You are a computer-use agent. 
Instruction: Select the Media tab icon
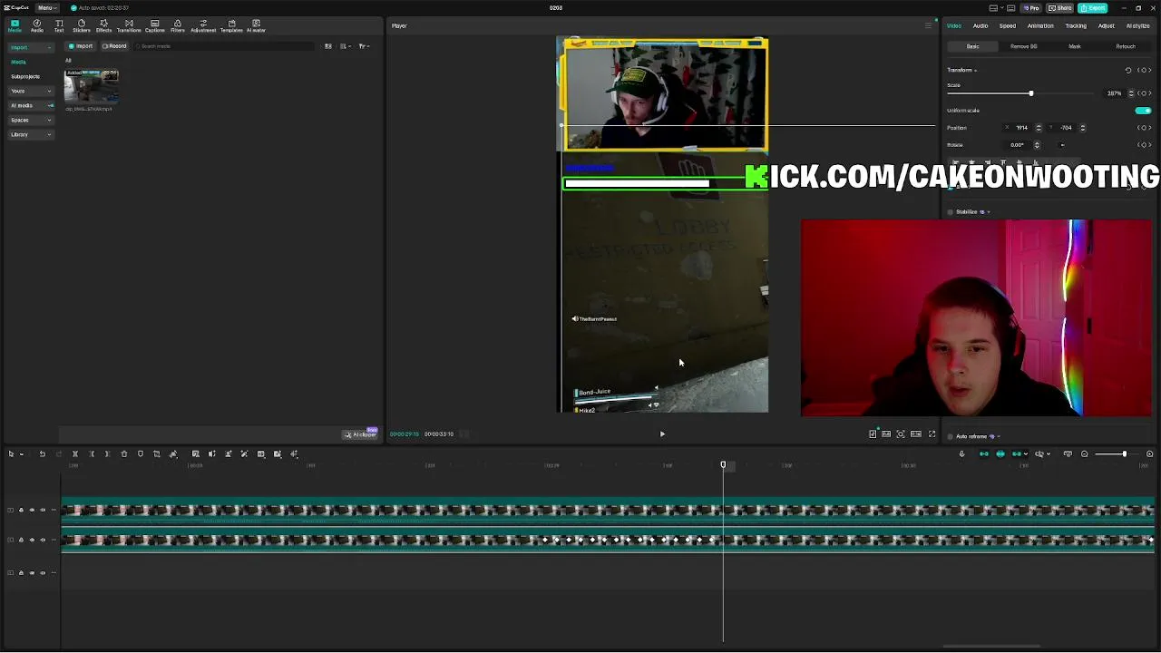[15, 25]
